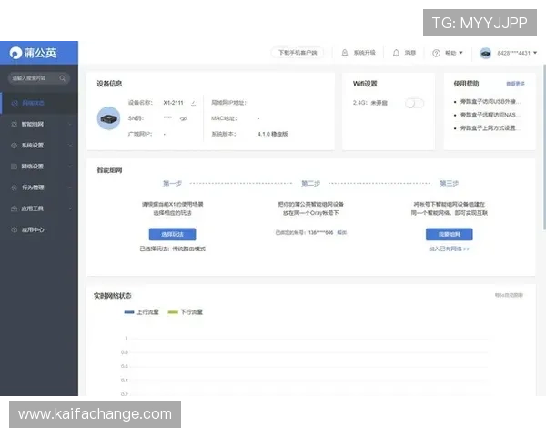
Task: Click the blue 选择玩法 button
Action: (172, 234)
